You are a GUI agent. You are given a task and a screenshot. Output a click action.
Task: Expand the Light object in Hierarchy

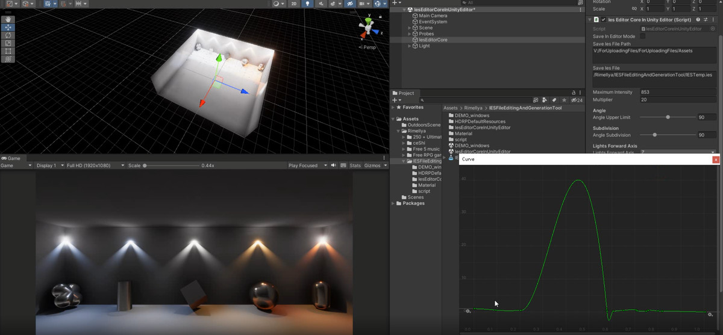(x=410, y=46)
